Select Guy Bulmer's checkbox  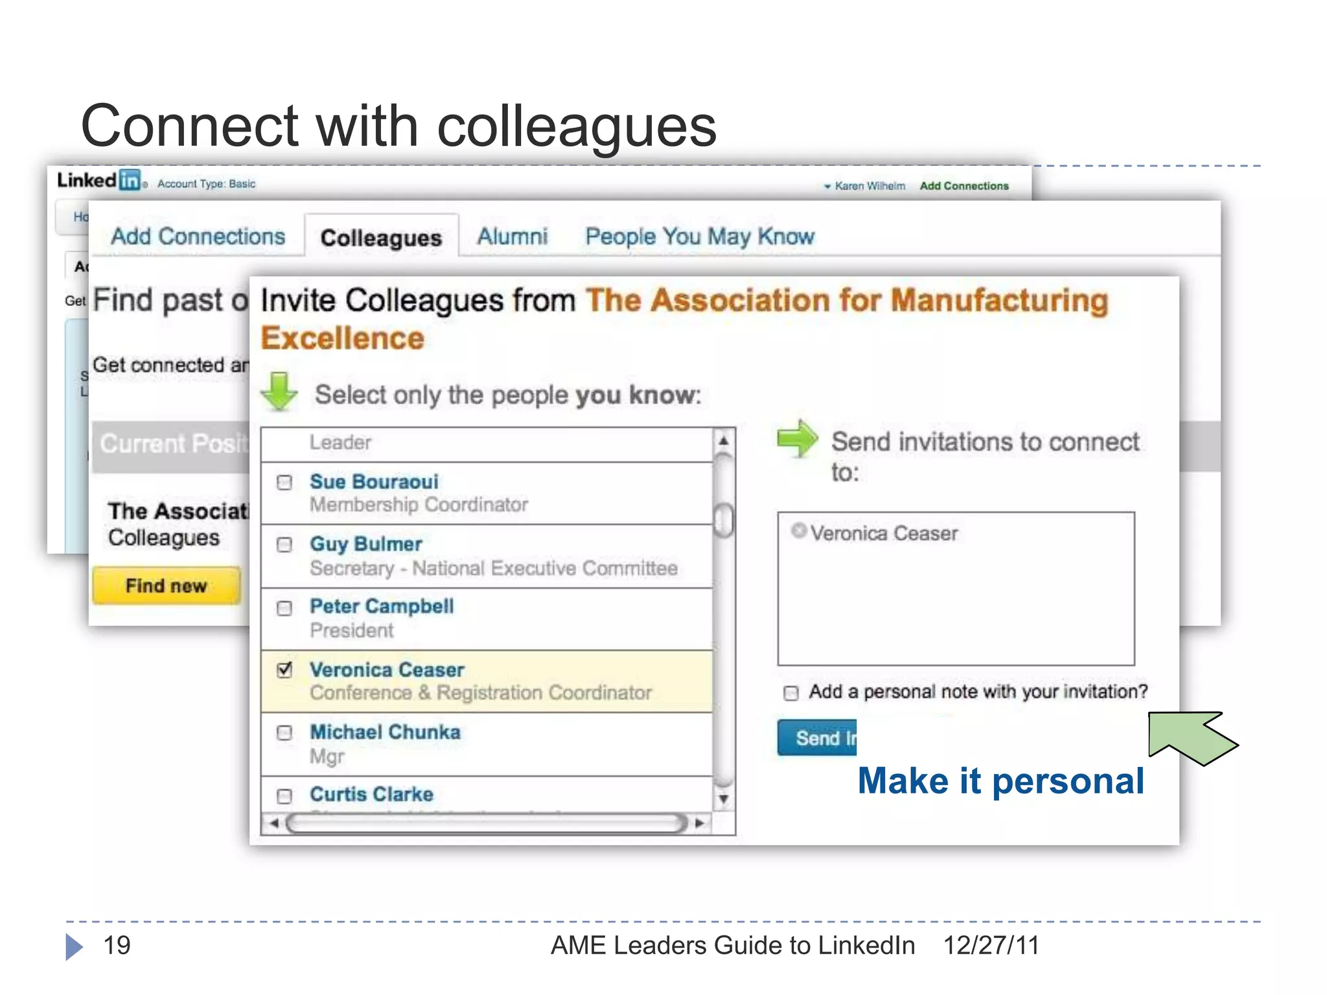coord(284,545)
